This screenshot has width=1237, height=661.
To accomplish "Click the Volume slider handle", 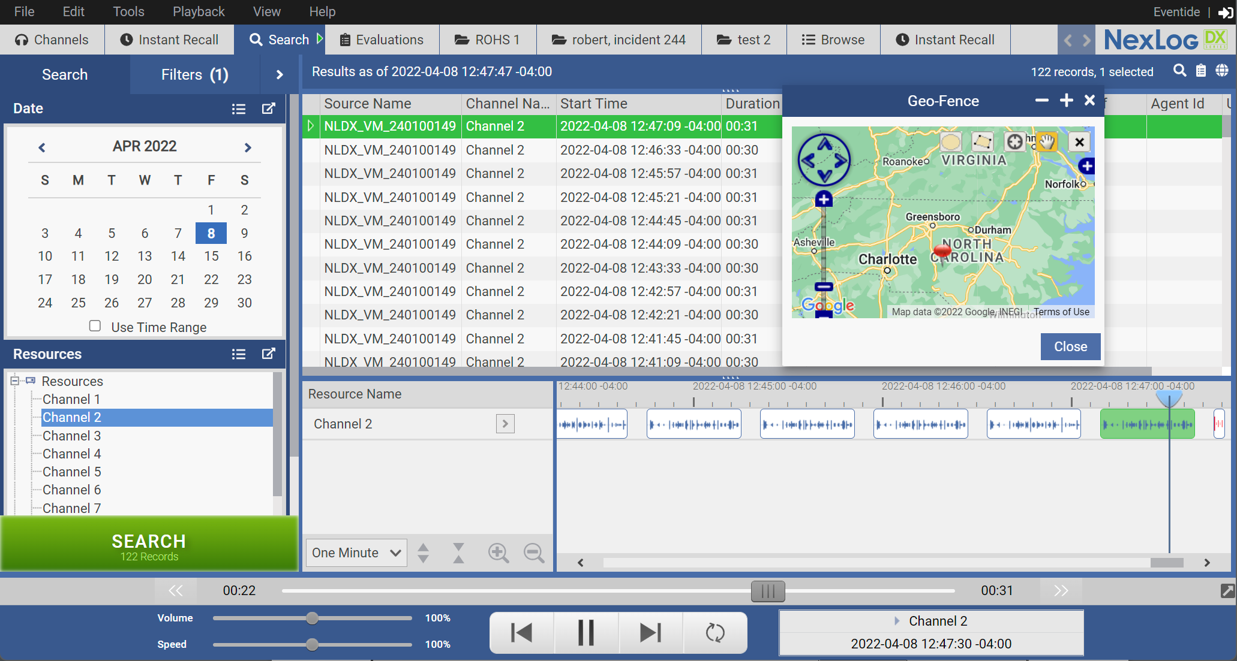I will (312, 618).
